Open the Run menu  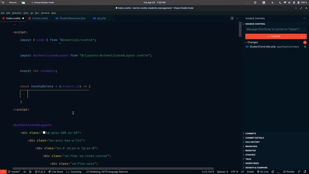pos(37,13)
